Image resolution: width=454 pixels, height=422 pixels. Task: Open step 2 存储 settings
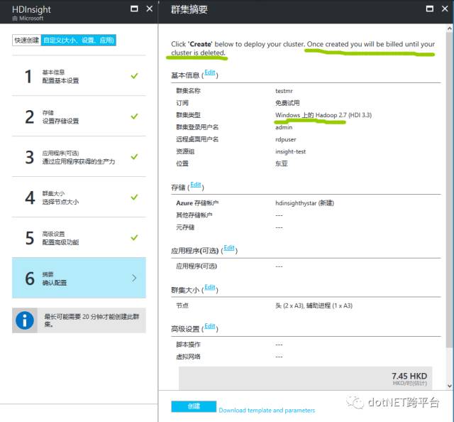point(79,117)
